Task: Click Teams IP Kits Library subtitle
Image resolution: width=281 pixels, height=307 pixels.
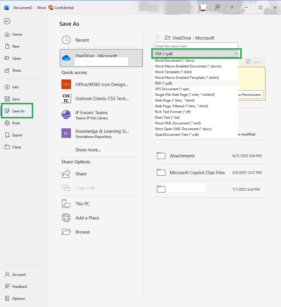Action: coord(92,118)
